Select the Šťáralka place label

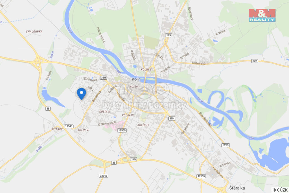pyautogui.click(x=237, y=188)
